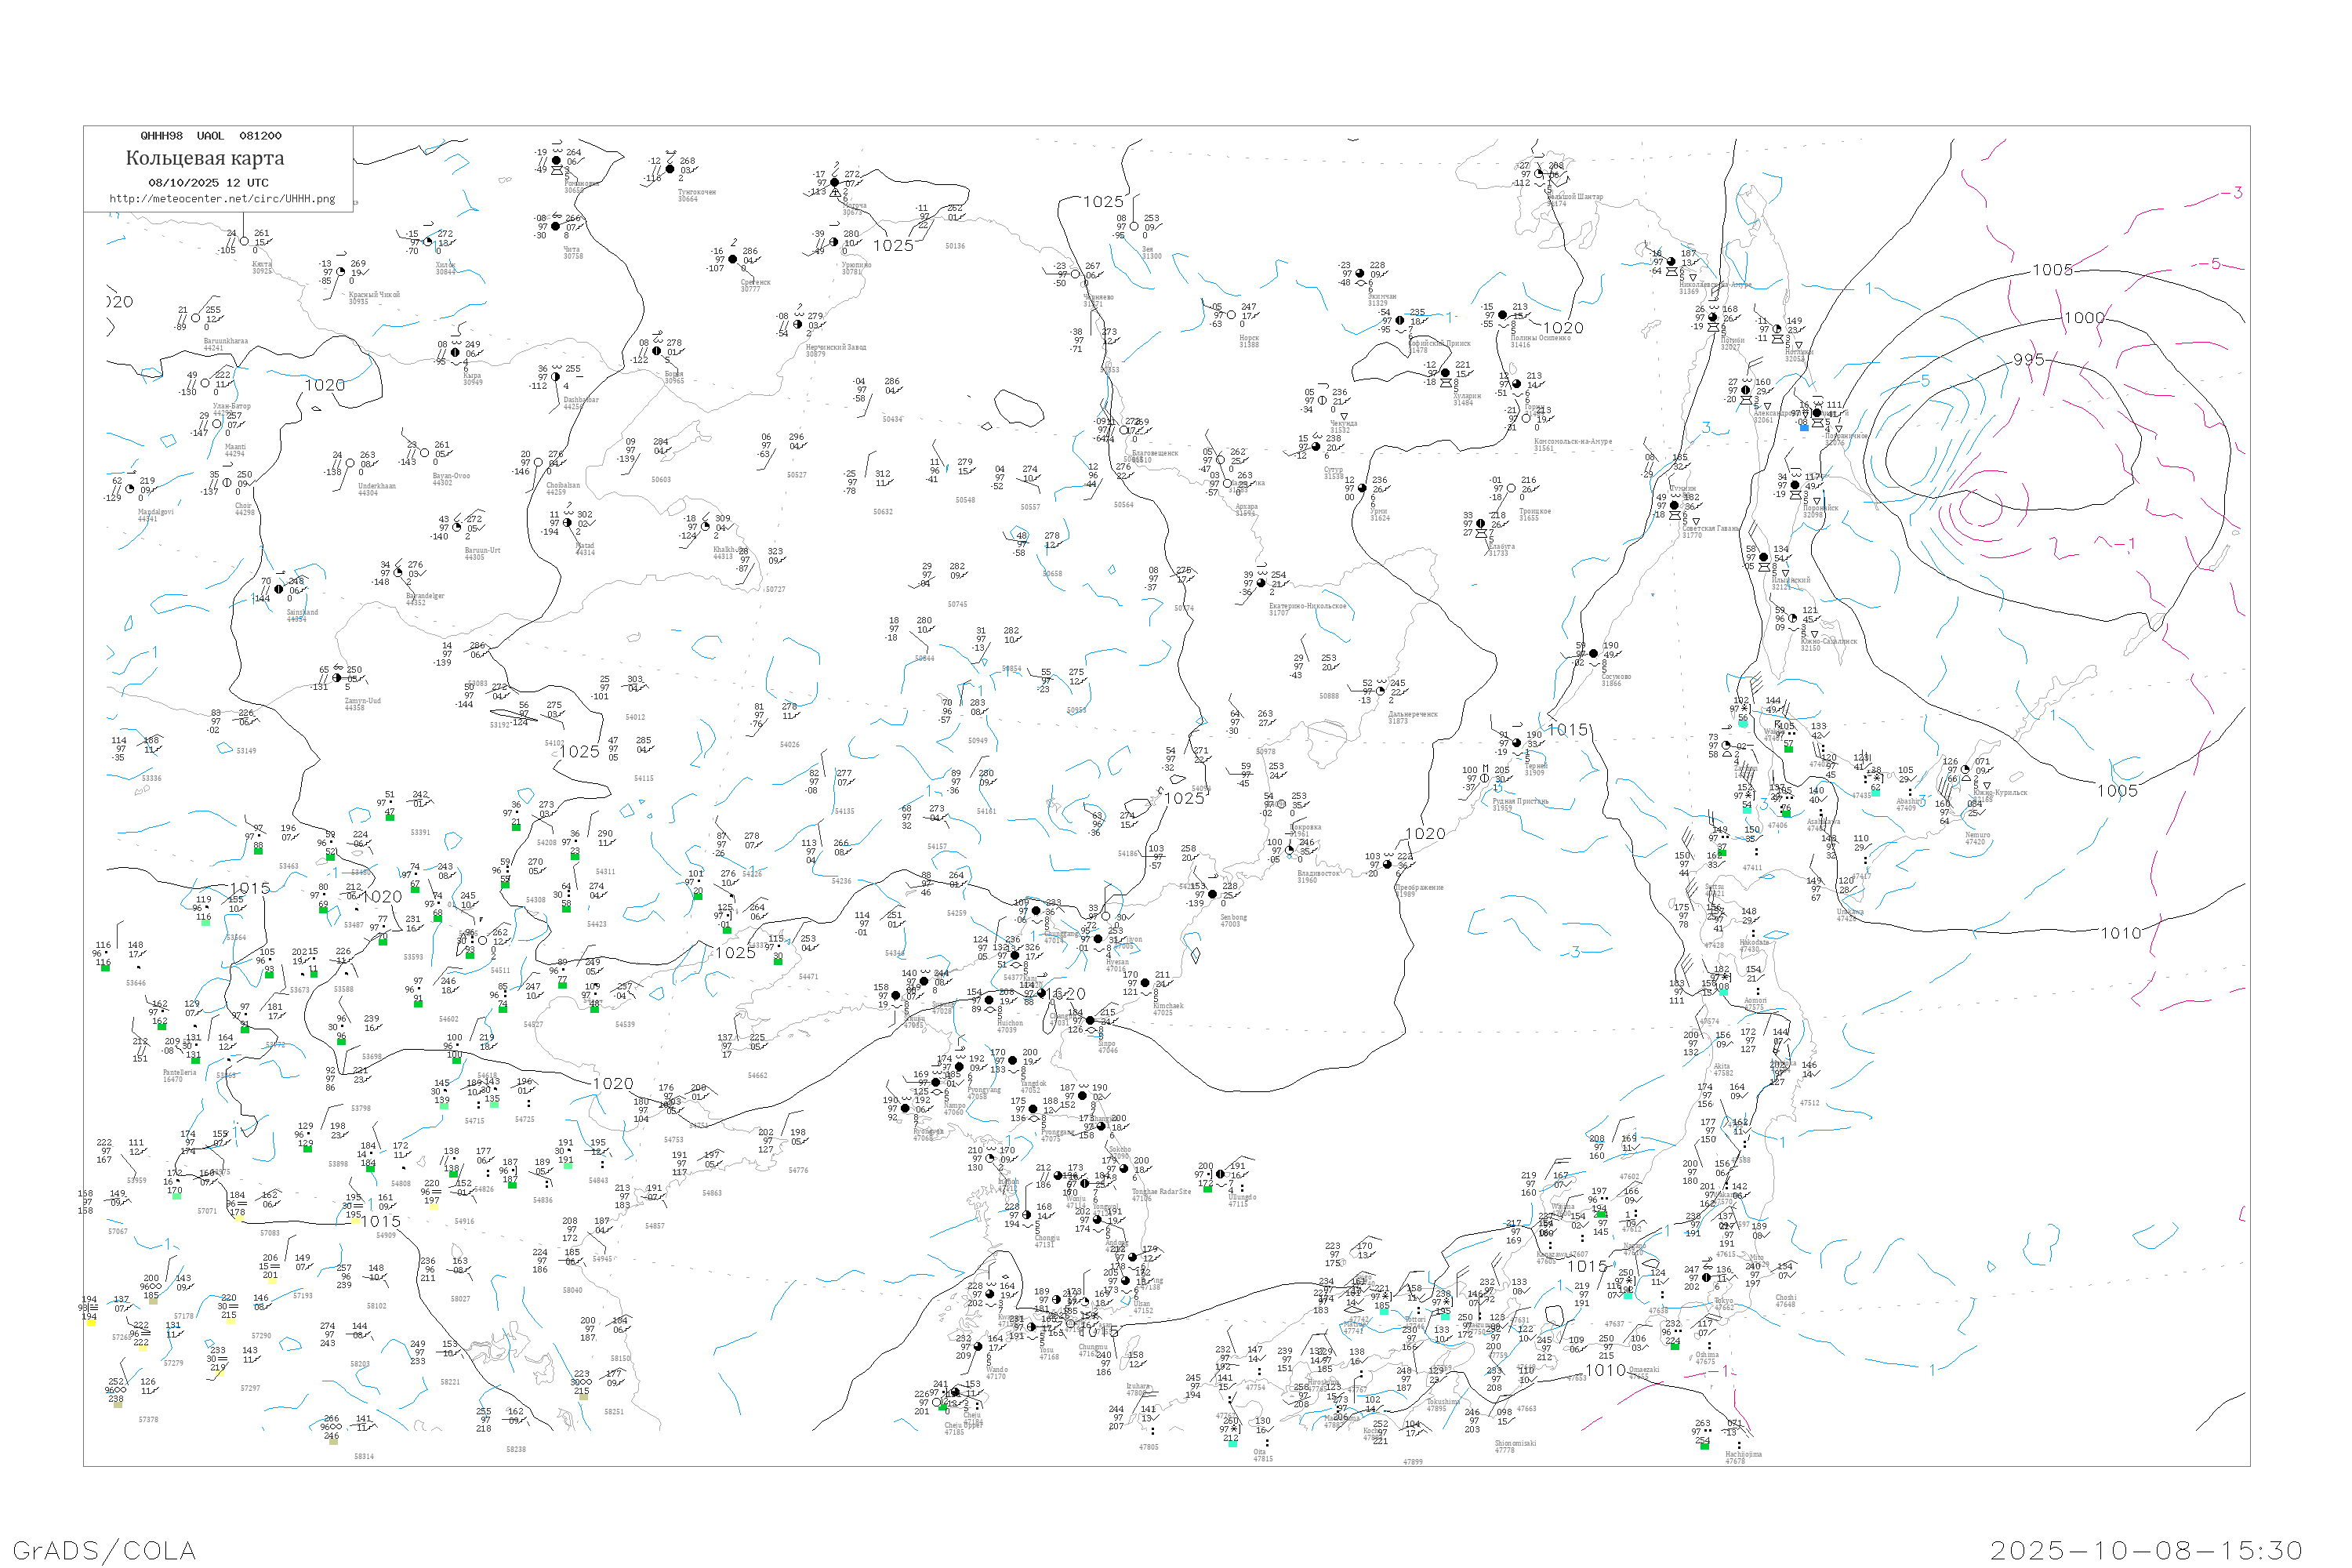Screen dimensions: 2352x1568
Task: Click the 08/10/2025 12 UTC date label
Action: tap(208, 183)
